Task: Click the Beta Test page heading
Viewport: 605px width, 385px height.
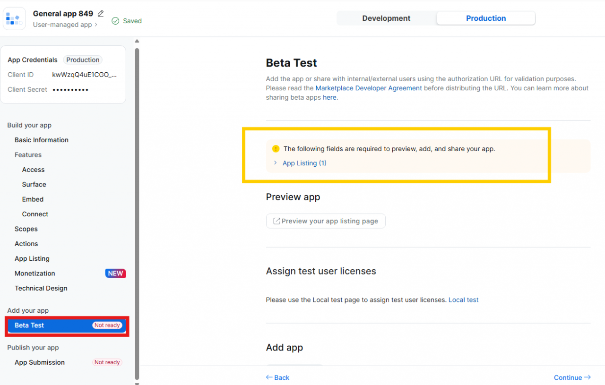Action: [x=291, y=63]
